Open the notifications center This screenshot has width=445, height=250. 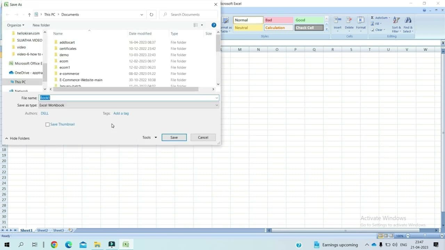(x=436, y=245)
